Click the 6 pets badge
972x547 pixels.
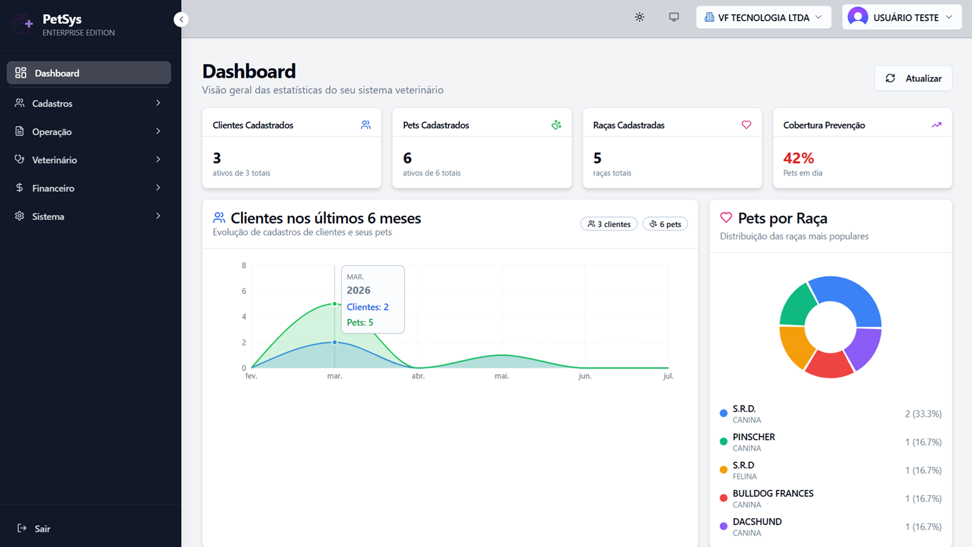point(665,224)
